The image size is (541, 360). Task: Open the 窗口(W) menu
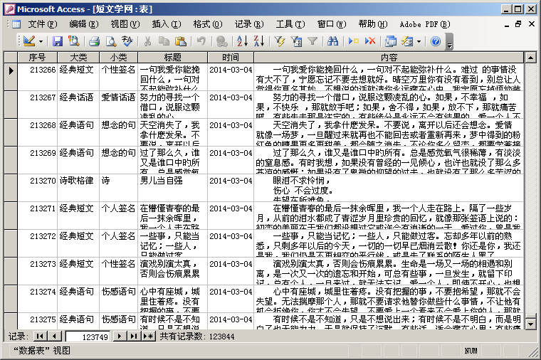tap(332, 24)
